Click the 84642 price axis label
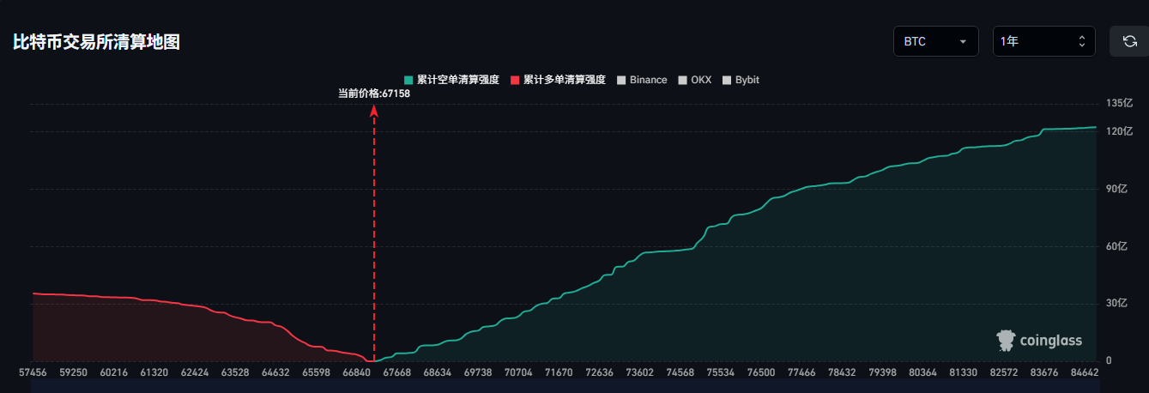 1083,373
